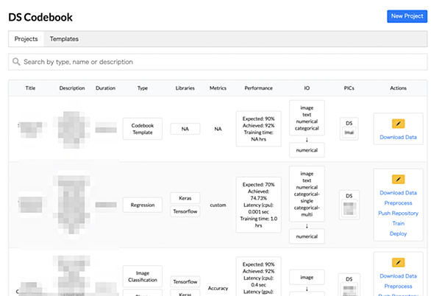Viewport: 431px width, 296px height.
Task: Focus the search by type, name or description field
Action: tap(218, 62)
